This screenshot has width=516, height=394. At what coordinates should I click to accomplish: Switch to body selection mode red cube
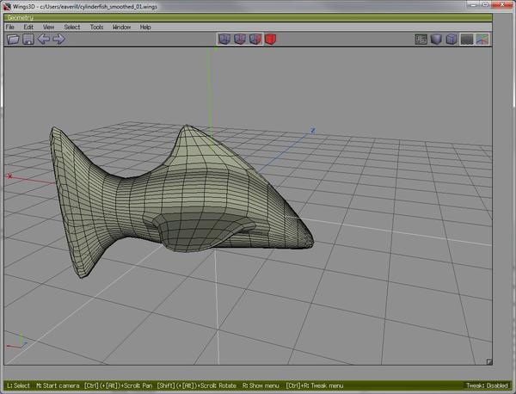click(270, 39)
